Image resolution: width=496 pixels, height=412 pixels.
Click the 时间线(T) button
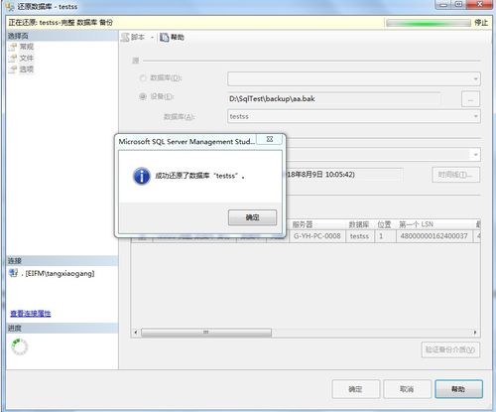coord(456,175)
